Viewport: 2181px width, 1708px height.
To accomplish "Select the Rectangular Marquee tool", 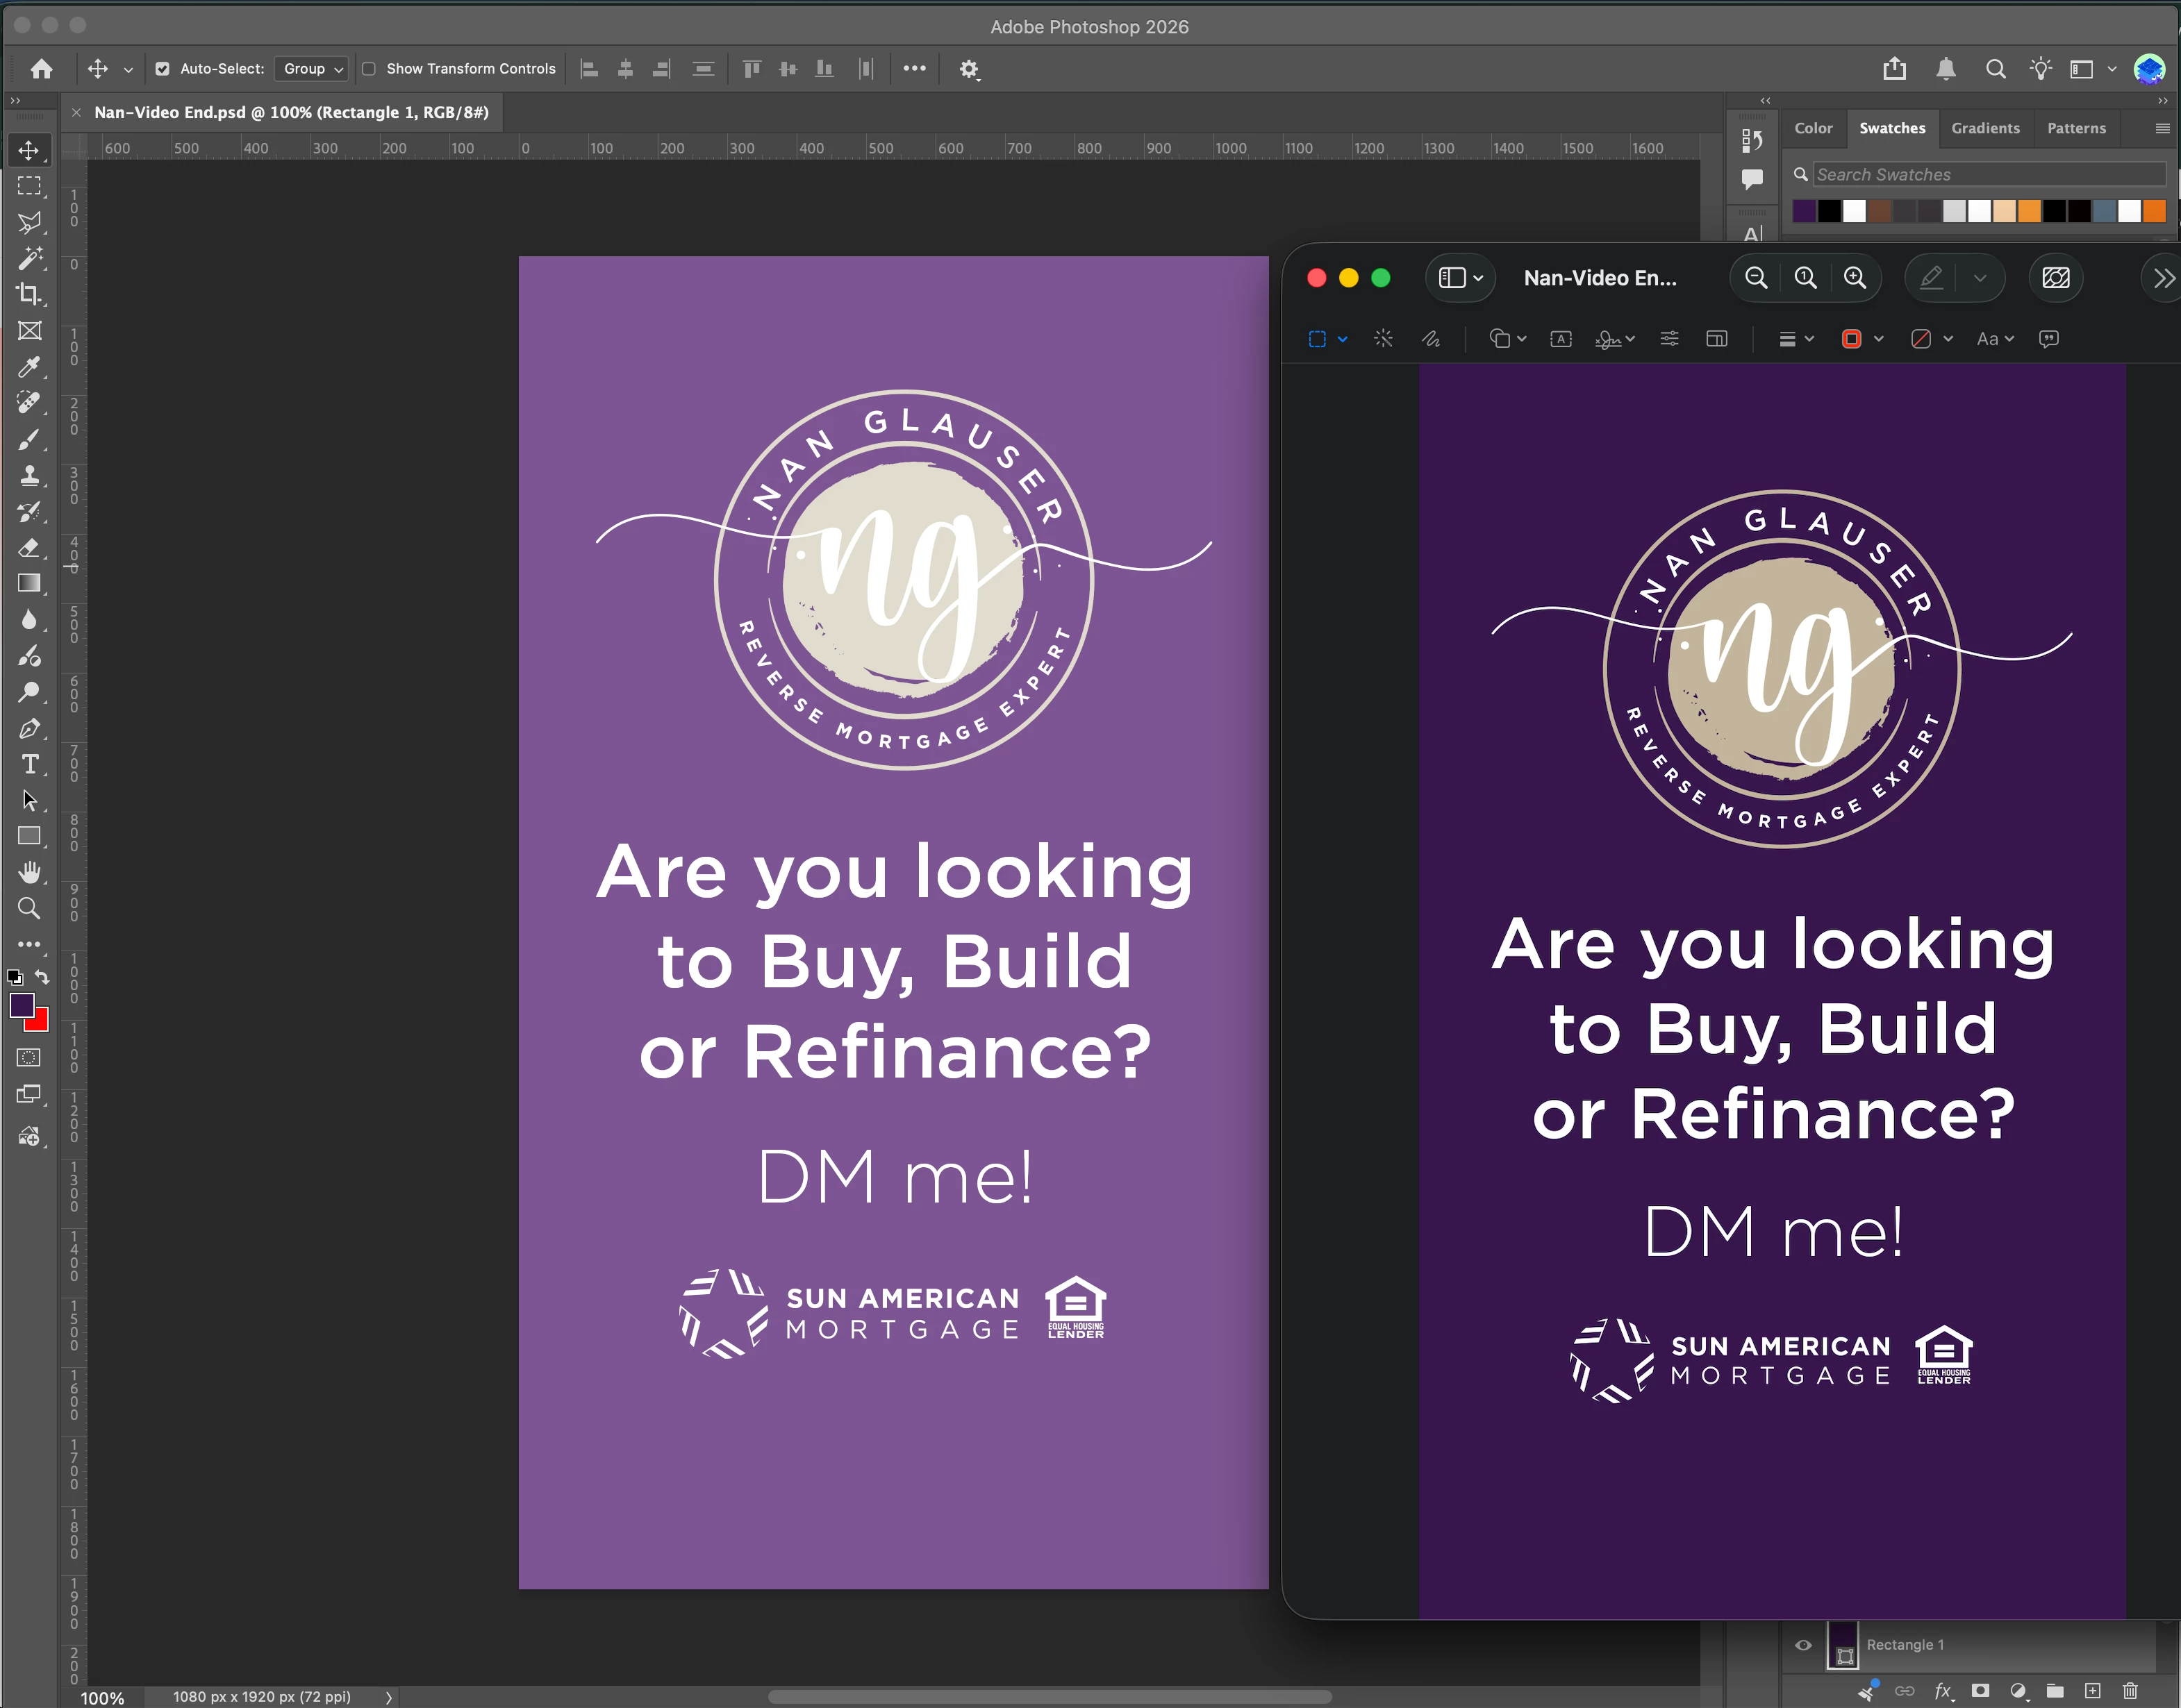I will tap(29, 187).
